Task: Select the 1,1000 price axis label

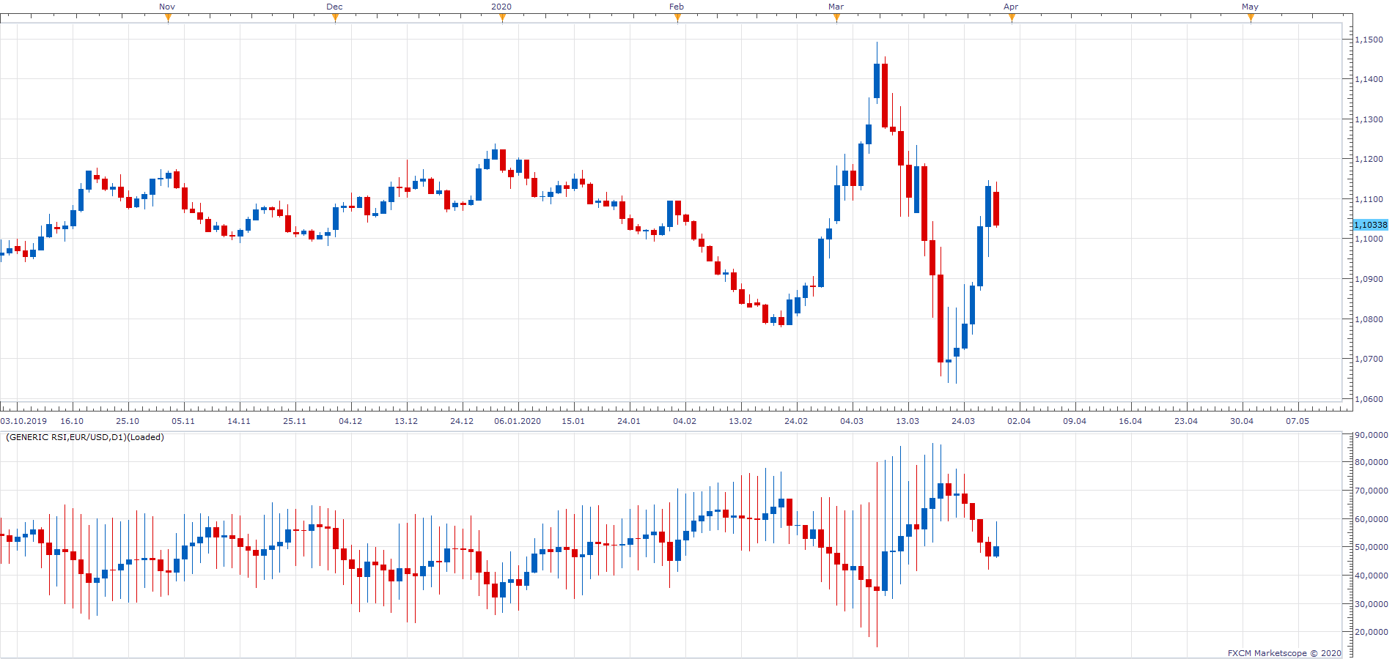Action: pos(1369,239)
